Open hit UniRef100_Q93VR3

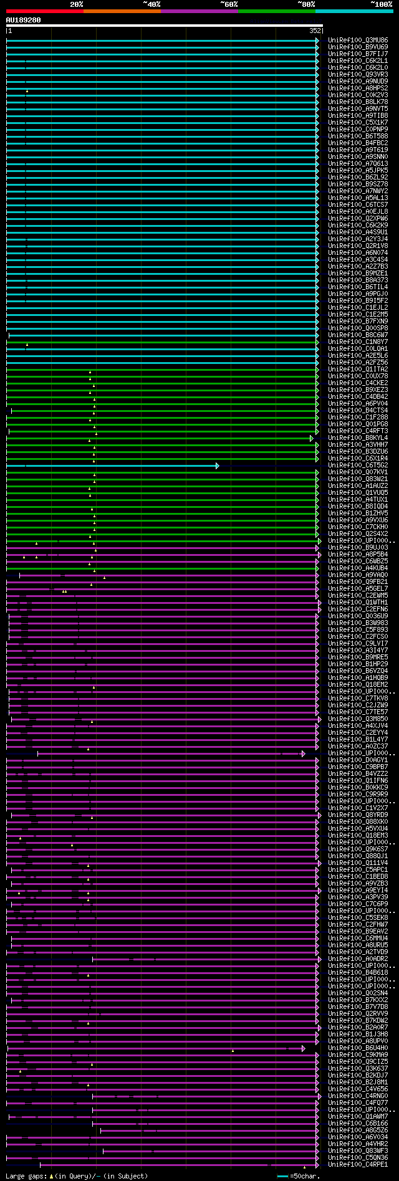pyautogui.click(x=358, y=74)
